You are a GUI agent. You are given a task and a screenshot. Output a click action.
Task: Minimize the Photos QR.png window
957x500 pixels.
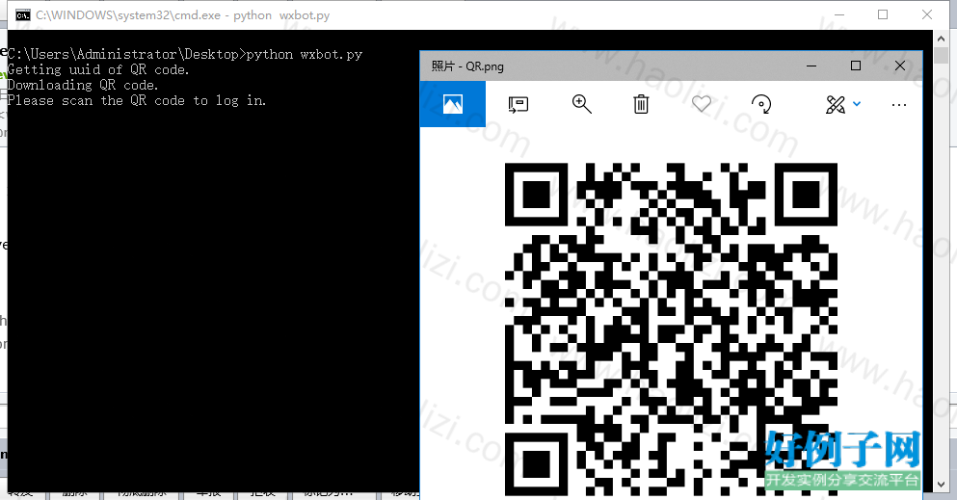811,66
